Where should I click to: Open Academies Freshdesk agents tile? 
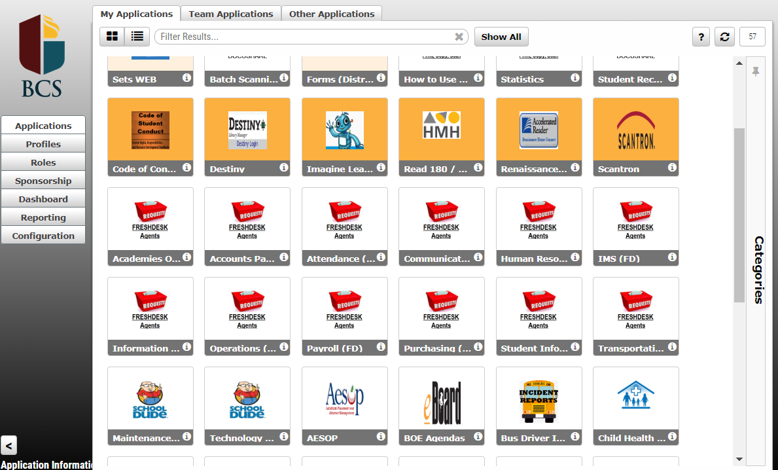click(x=150, y=226)
